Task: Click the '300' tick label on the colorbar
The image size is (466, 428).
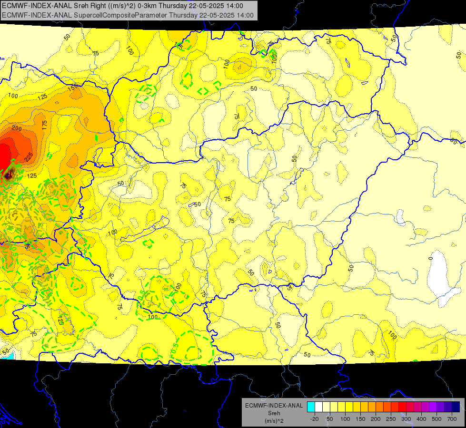Action: 406,419
